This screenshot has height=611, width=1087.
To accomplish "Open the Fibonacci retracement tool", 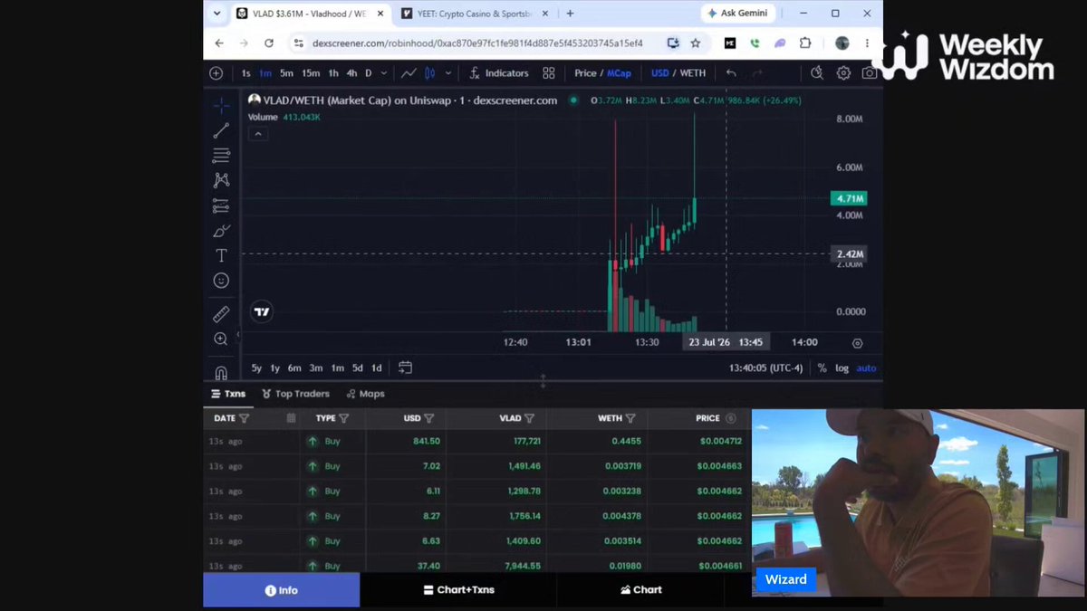I will point(221,156).
